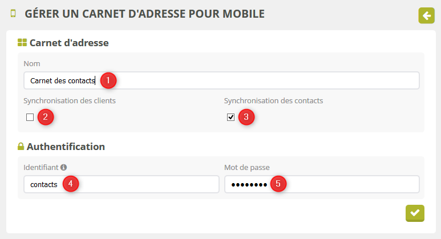
Task: Enable the Synchronisation des clients checkbox
Action: pos(30,118)
